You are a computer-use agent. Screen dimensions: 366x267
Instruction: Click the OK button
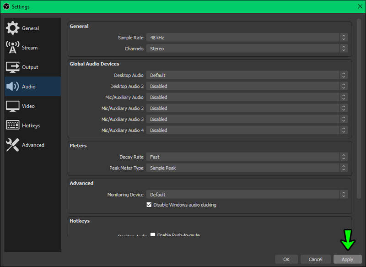point(286,259)
